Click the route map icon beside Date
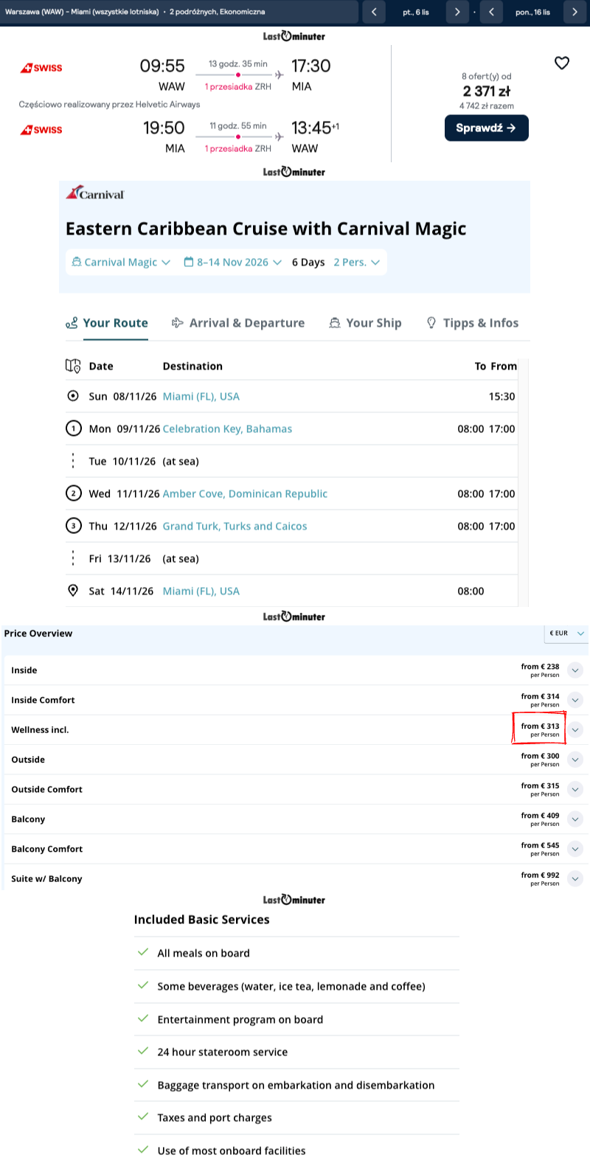Image resolution: width=590 pixels, height=1166 pixels. tap(73, 366)
